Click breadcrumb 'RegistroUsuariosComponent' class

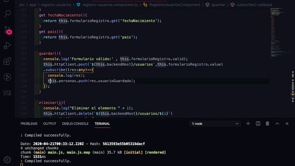[175, 5]
